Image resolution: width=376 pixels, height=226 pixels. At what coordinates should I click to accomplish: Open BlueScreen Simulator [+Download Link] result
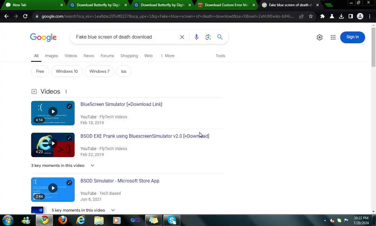click(x=121, y=104)
